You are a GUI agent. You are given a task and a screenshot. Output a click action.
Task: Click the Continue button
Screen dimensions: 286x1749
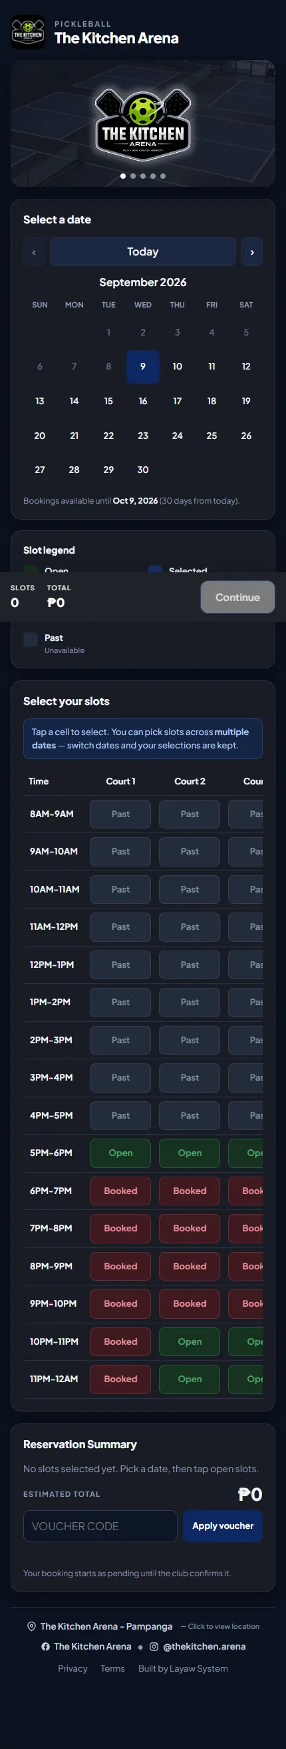pyautogui.click(x=238, y=598)
